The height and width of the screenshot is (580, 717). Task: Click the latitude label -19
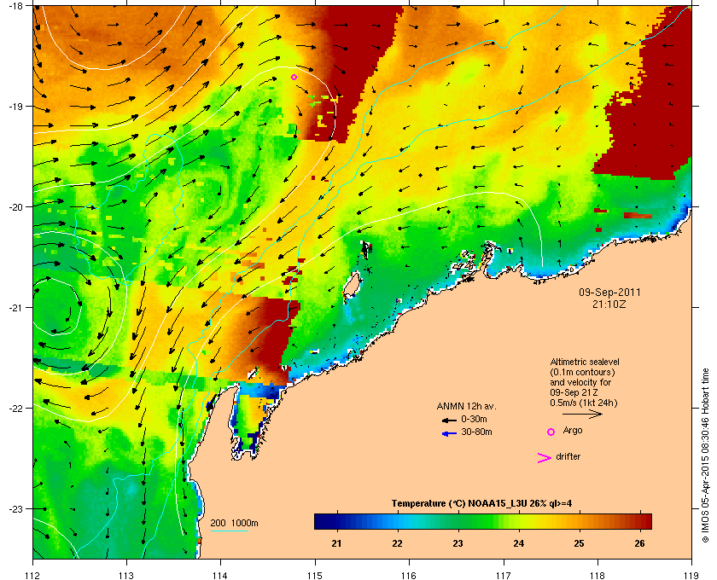tap(15, 107)
